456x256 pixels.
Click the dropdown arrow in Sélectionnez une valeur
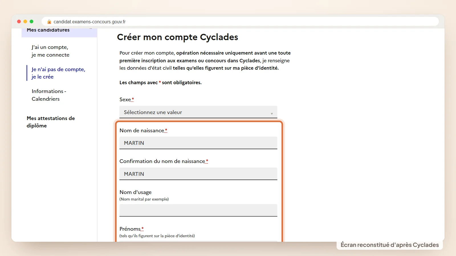pos(272,113)
